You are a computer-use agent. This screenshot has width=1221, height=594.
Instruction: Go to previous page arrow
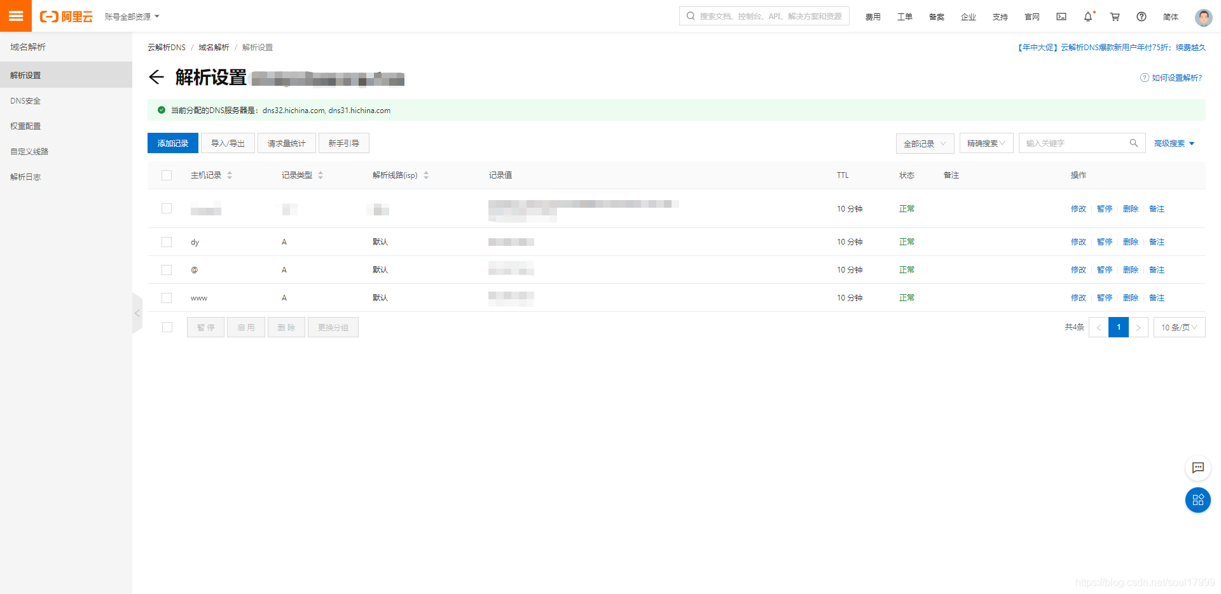point(1099,327)
